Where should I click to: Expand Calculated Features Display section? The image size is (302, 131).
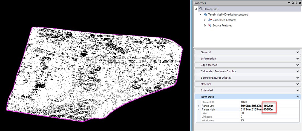(x=297, y=71)
